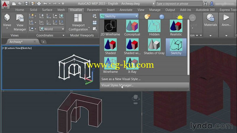
Task: Expand the Animation panel arrow
Action: (226, 35)
